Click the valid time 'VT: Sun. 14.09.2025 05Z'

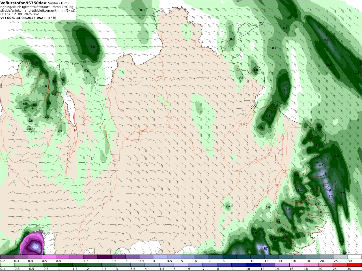point(21,18)
